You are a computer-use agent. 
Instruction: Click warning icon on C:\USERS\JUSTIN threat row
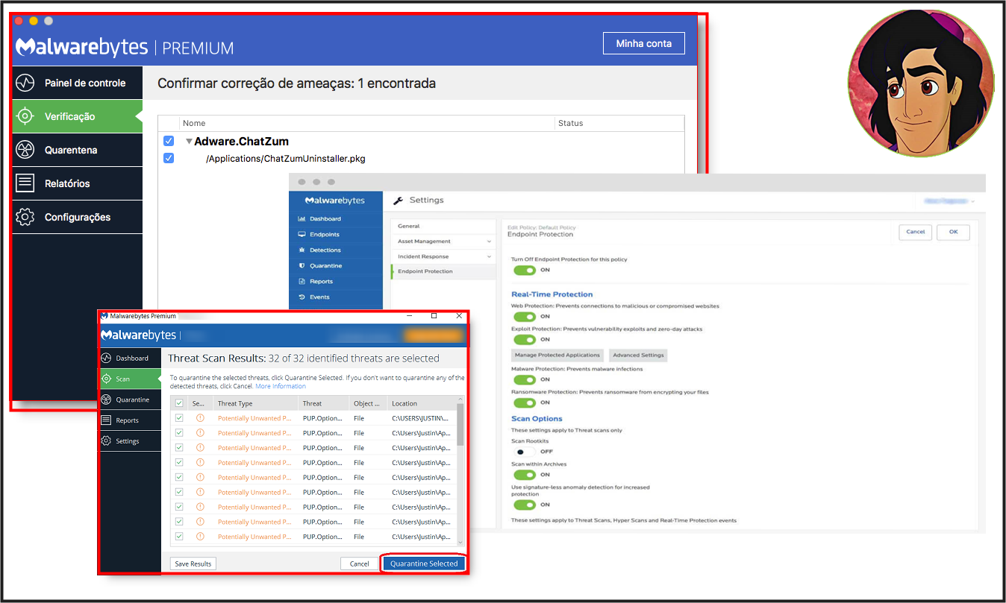[200, 418]
